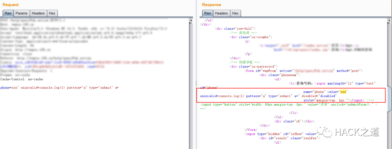Click the closing '</form>' tag line
Image resolution: width=392 pixels, height=149 pixels.
(x=251, y=129)
